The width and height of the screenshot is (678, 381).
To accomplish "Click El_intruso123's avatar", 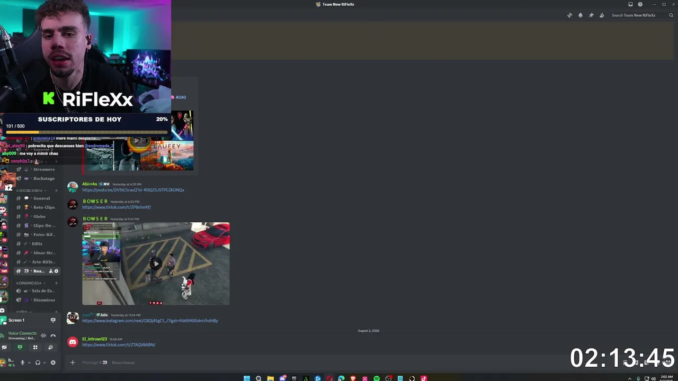I will 73,342.
